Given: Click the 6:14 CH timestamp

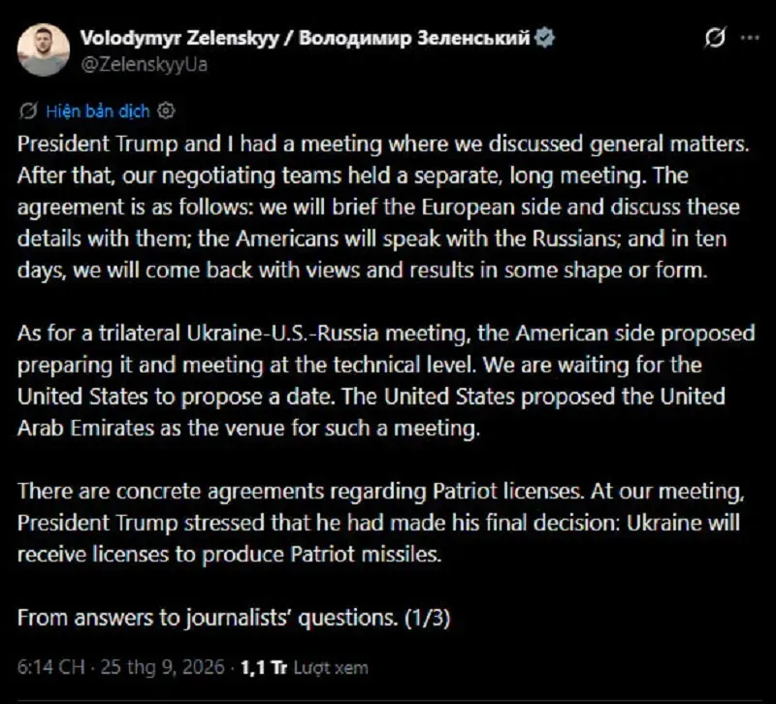Looking at the screenshot, I should click(x=50, y=667).
